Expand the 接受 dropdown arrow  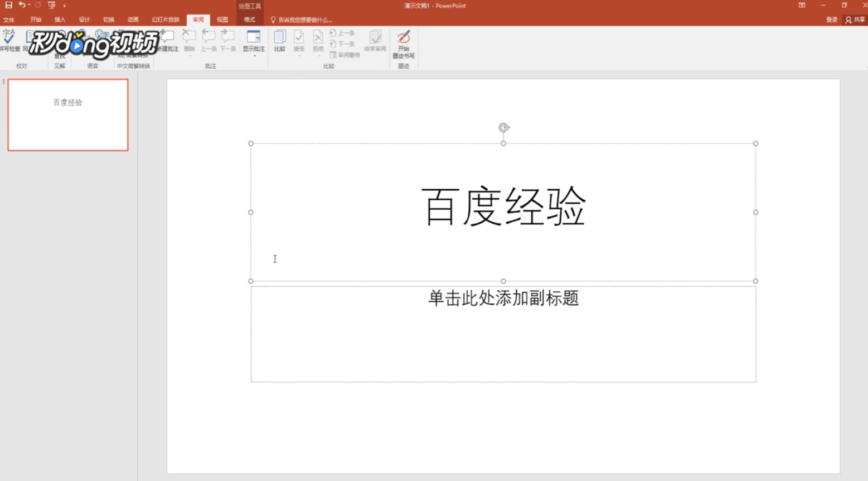299,55
